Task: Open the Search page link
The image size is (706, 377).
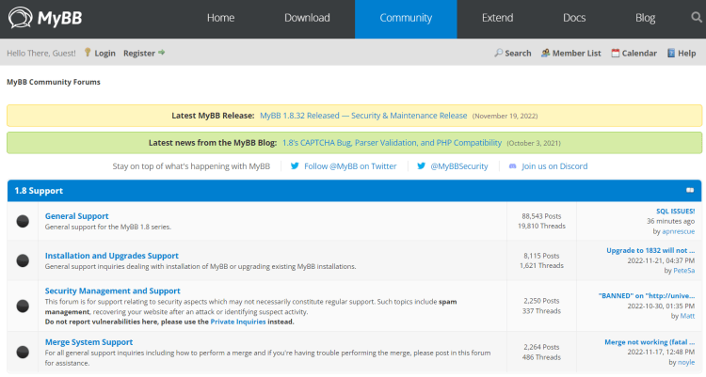Action: click(x=518, y=53)
